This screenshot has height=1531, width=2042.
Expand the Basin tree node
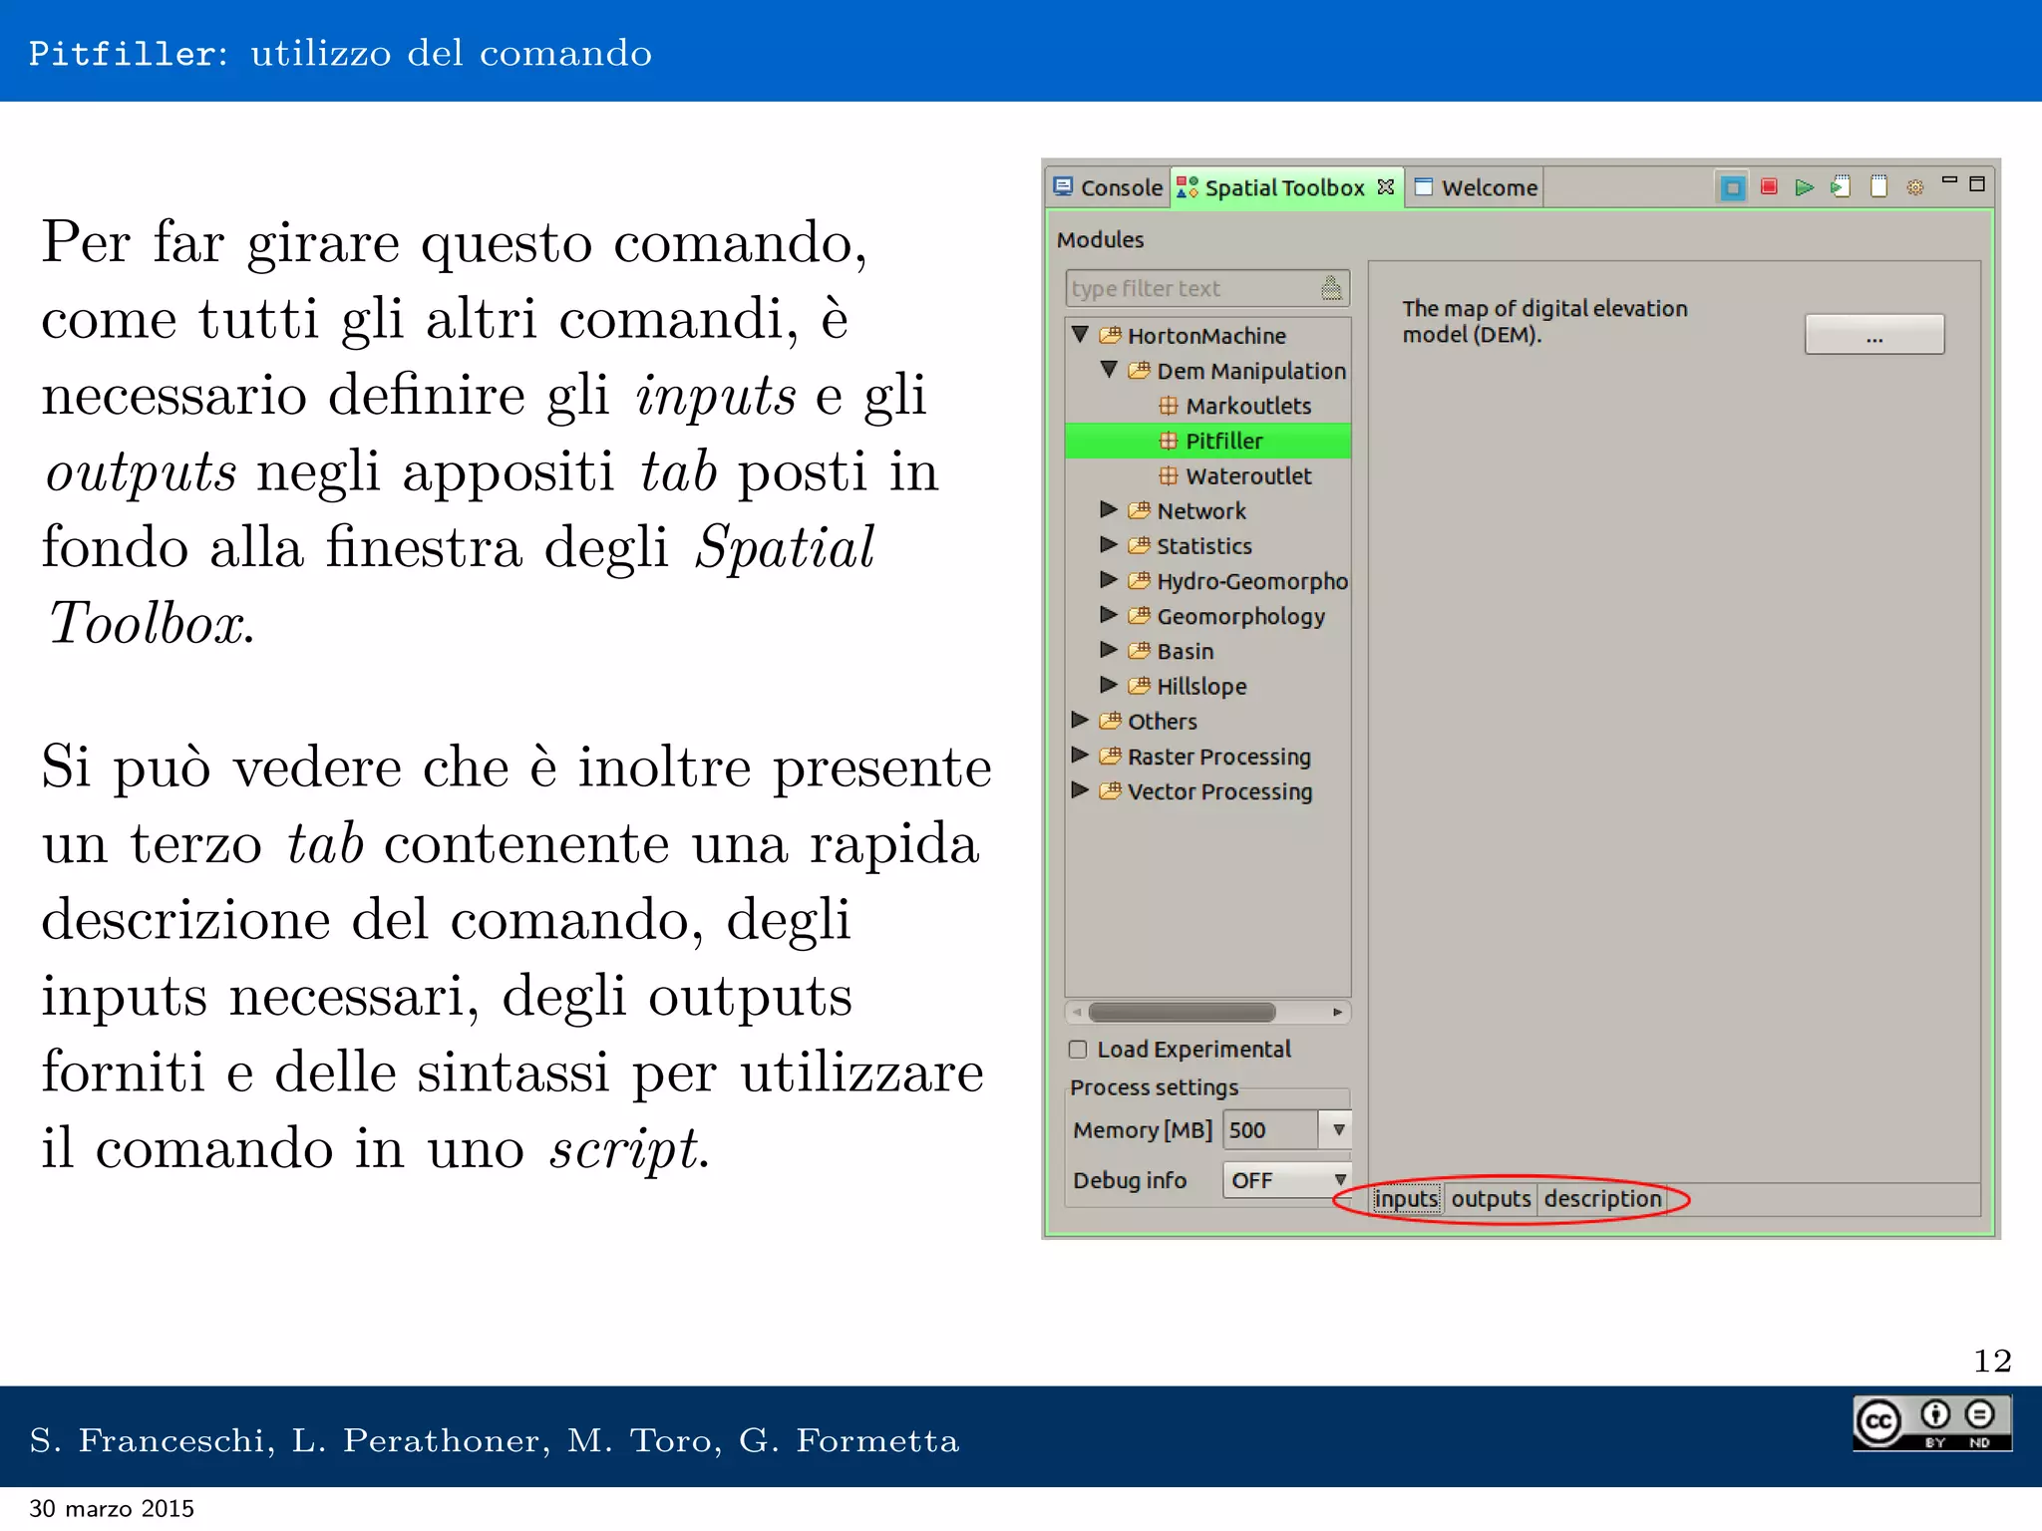coord(1109,649)
